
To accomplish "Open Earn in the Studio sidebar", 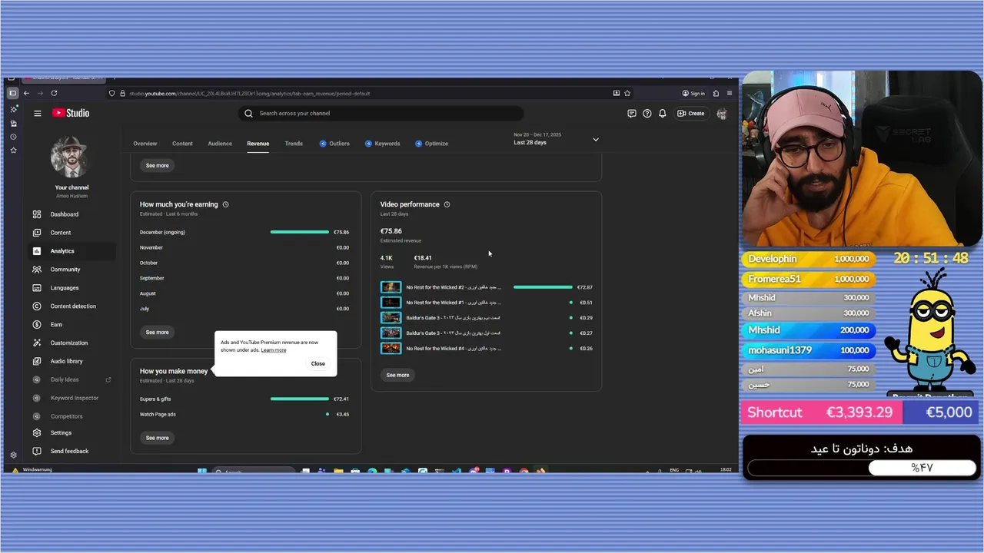I will point(70,325).
